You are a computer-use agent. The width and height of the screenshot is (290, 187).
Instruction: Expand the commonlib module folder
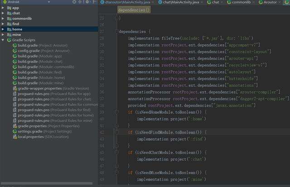pos(3,19)
